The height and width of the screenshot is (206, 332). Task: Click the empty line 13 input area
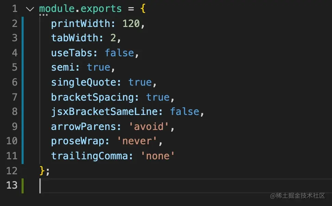click(x=186, y=186)
